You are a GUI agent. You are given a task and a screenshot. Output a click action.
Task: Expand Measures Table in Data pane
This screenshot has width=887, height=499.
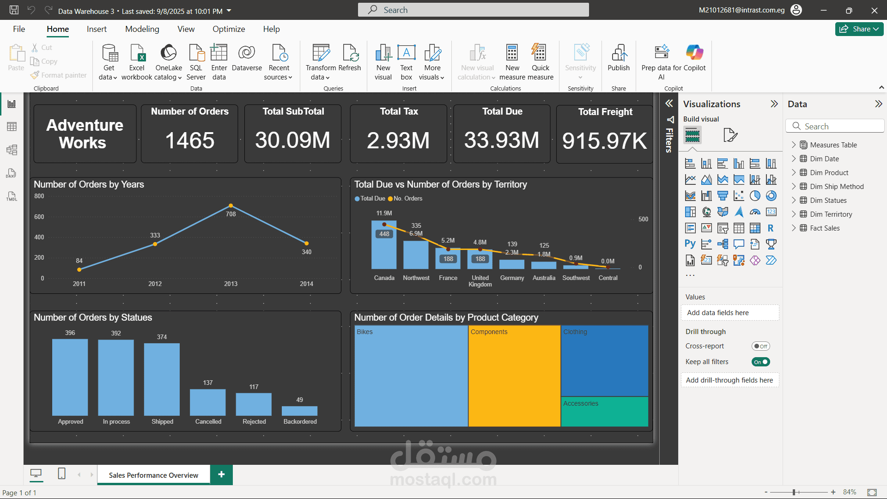(794, 145)
